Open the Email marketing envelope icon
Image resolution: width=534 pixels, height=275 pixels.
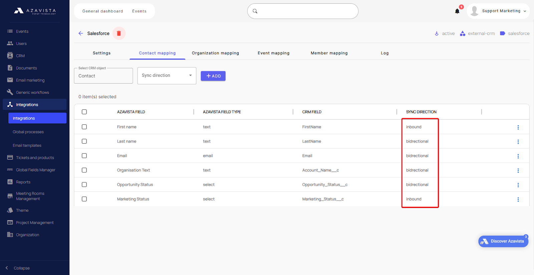coord(10,80)
